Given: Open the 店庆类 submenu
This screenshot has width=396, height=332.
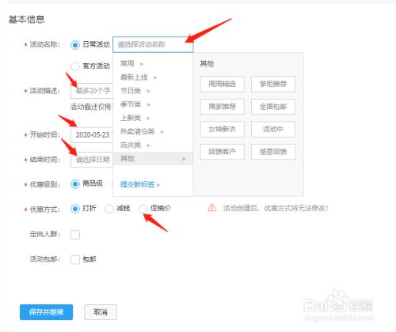Looking at the screenshot, I should click(135, 145).
